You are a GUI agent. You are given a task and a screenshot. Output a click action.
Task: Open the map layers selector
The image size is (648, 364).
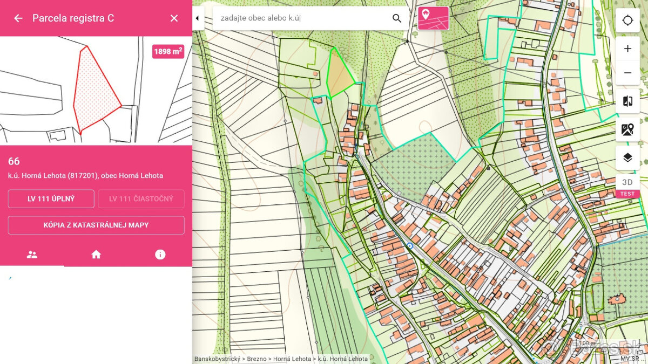(x=627, y=157)
